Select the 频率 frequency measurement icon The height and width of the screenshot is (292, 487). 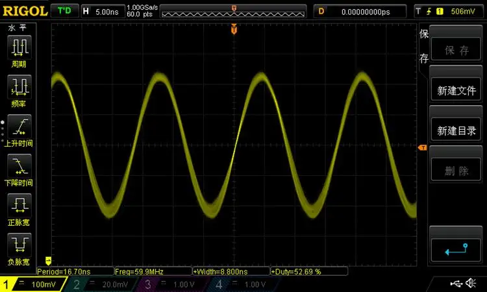tap(19, 86)
